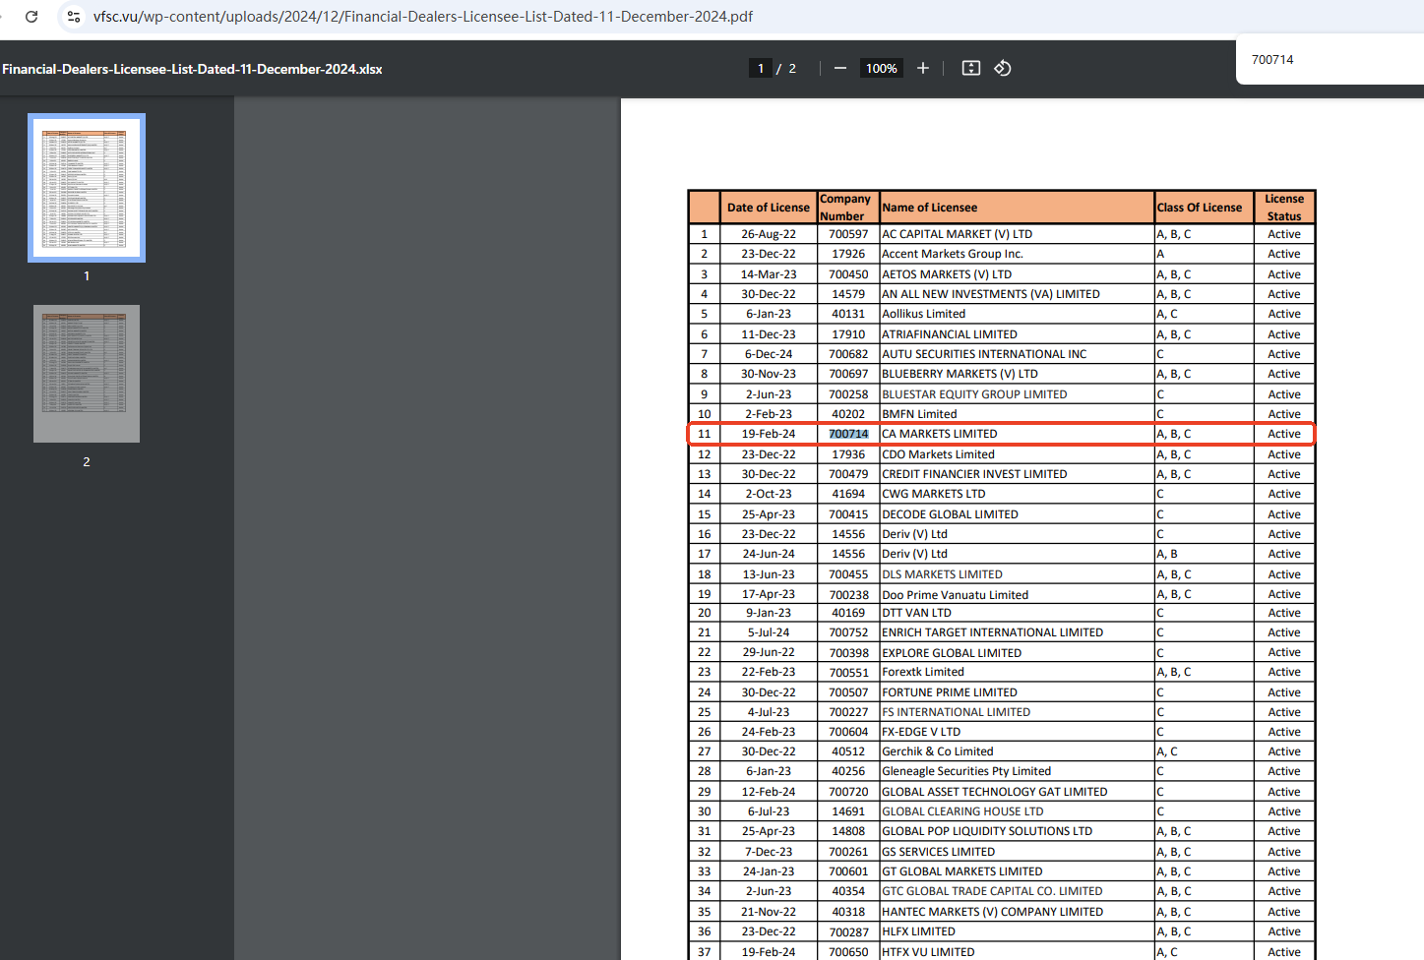The image size is (1424, 960).
Task: Click the Doo Prime Vanuatu Limited row
Action: [x=955, y=594]
